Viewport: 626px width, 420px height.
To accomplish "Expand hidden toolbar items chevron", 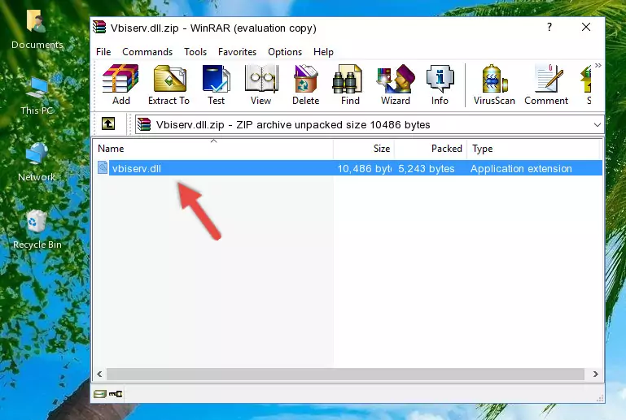I will [598, 65].
